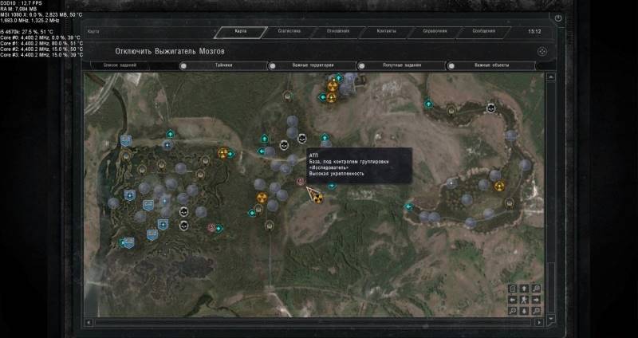This screenshot has width=638, height=338.
Task: Switch to the Статистика tab
Action: point(289,32)
